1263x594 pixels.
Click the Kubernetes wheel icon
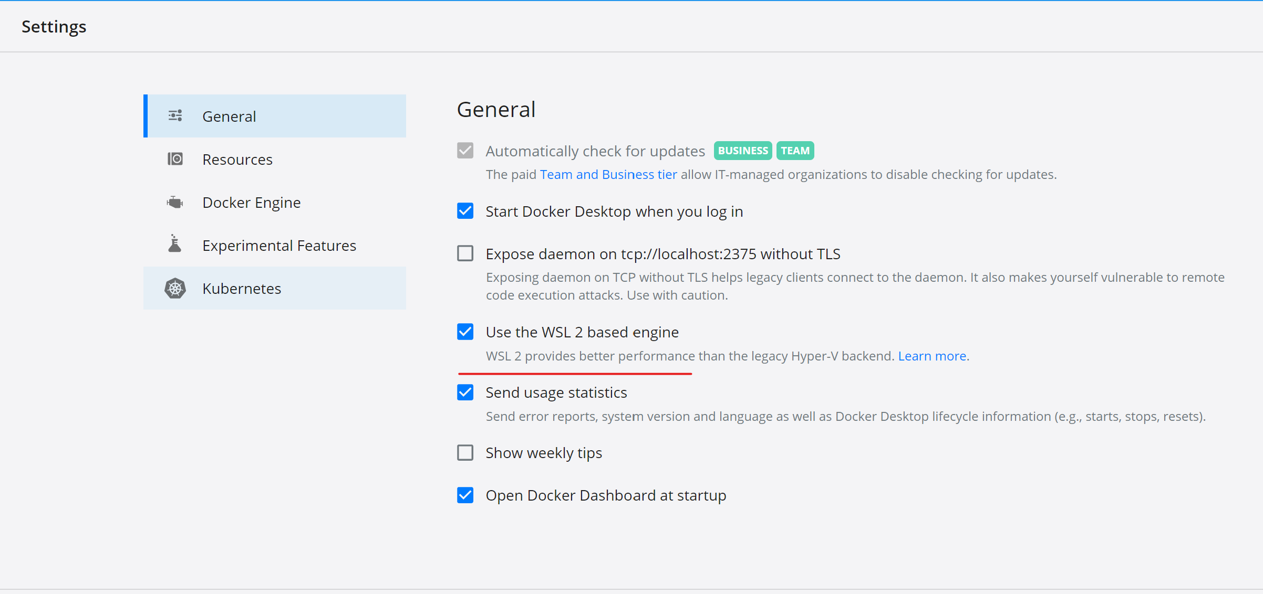[175, 288]
